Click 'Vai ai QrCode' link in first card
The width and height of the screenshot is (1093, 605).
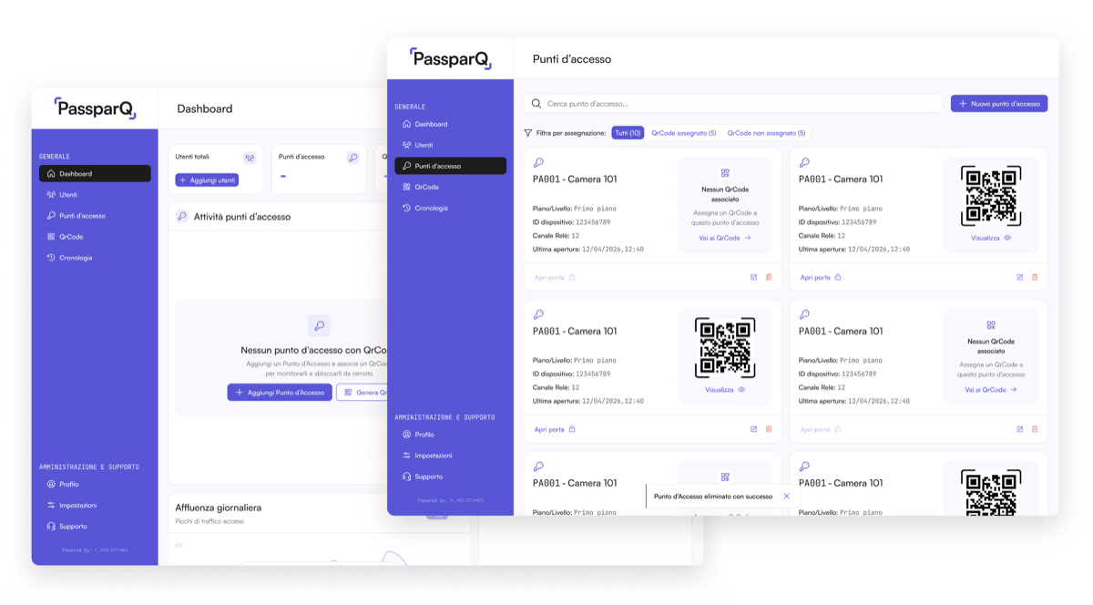[x=725, y=238]
